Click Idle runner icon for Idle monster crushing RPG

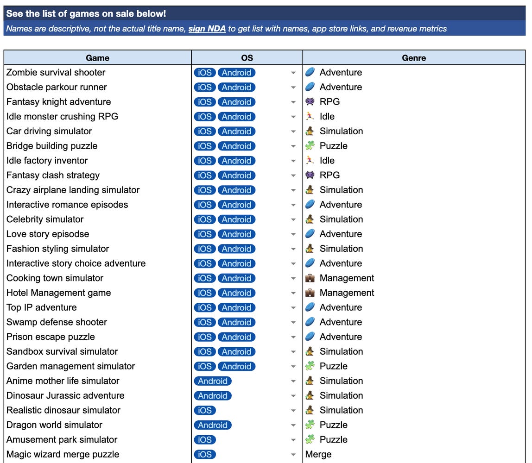(x=310, y=116)
